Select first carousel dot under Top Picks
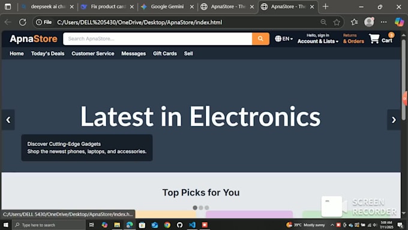This screenshot has width=408, height=230. [195, 208]
